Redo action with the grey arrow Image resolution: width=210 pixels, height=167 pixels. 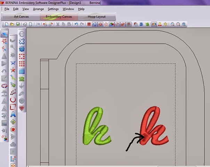(82, 24)
